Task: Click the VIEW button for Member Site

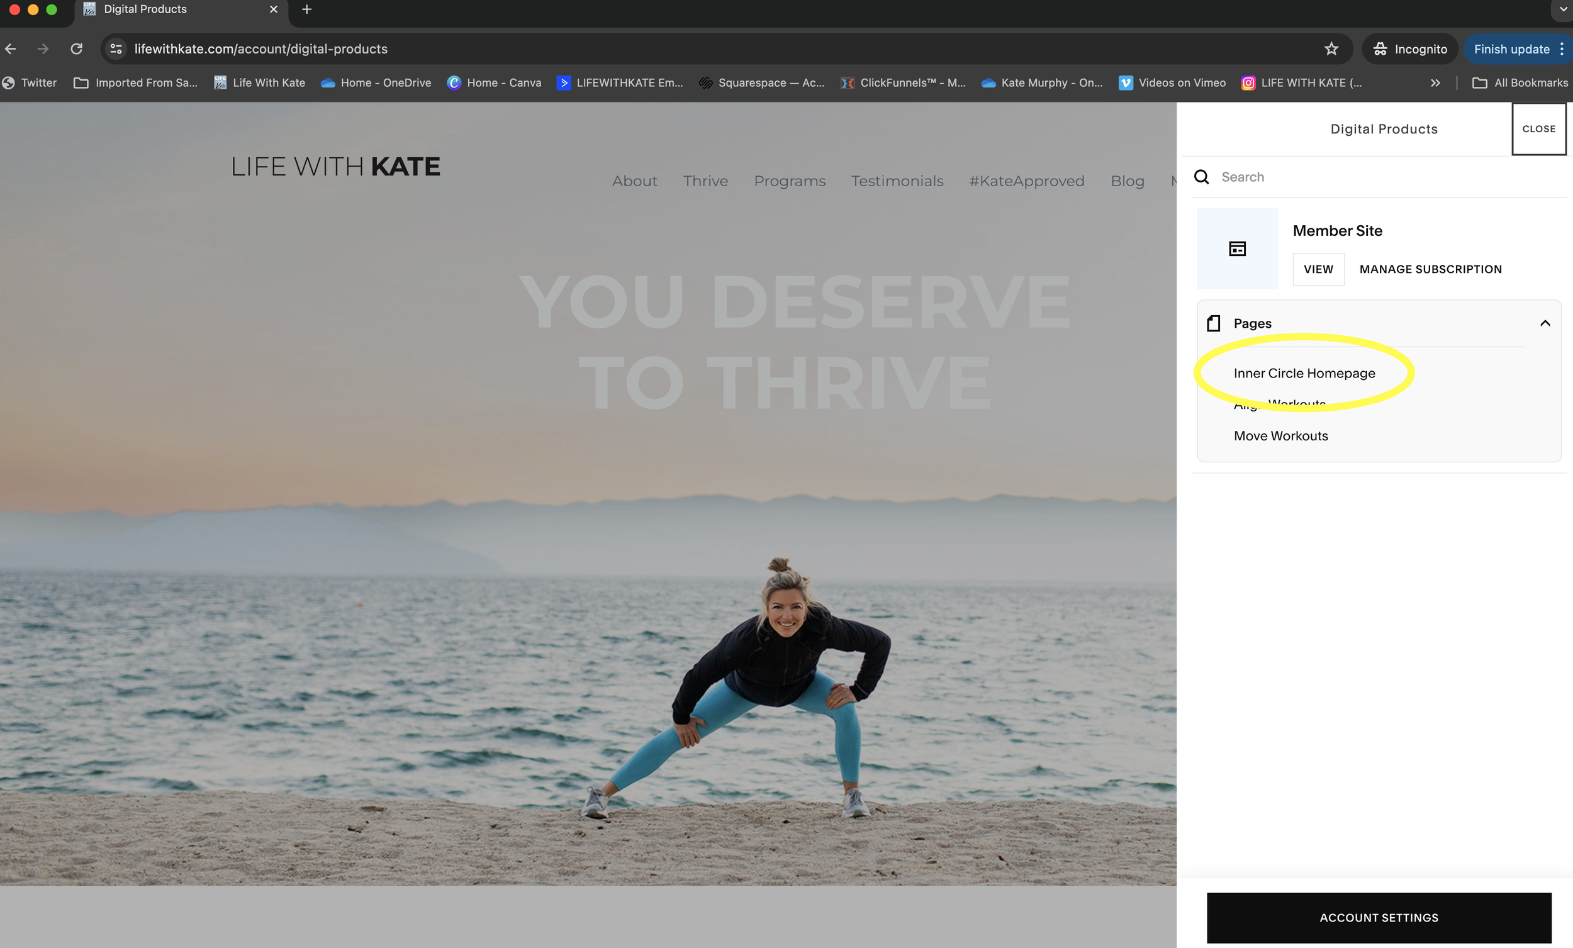Action: (x=1318, y=269)
